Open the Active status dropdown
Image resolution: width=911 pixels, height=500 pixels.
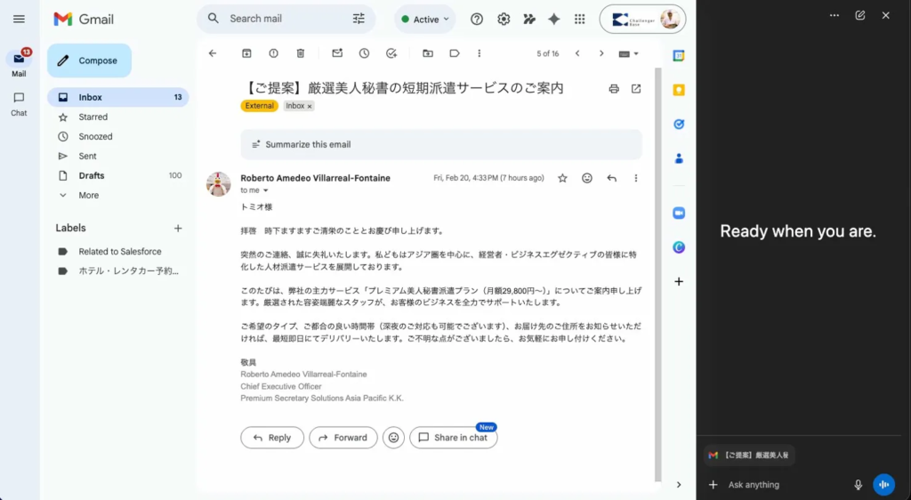click(425, 19)
